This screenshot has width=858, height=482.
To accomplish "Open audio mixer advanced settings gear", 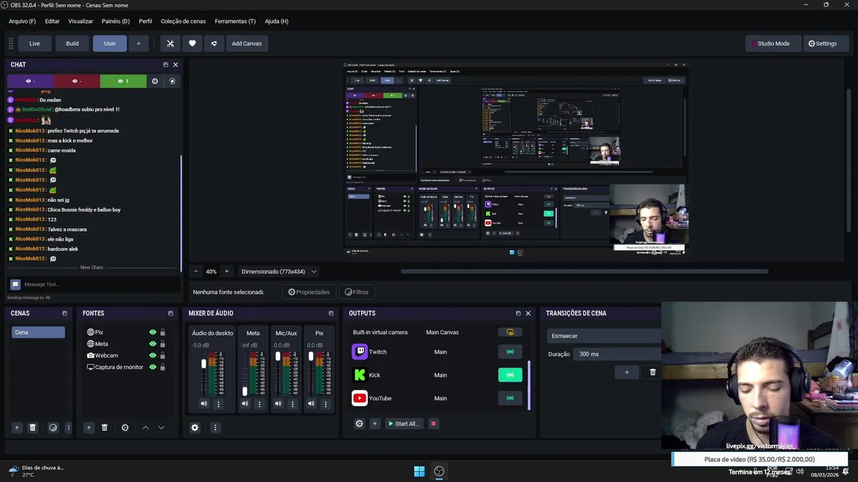I will click(195, 428).
